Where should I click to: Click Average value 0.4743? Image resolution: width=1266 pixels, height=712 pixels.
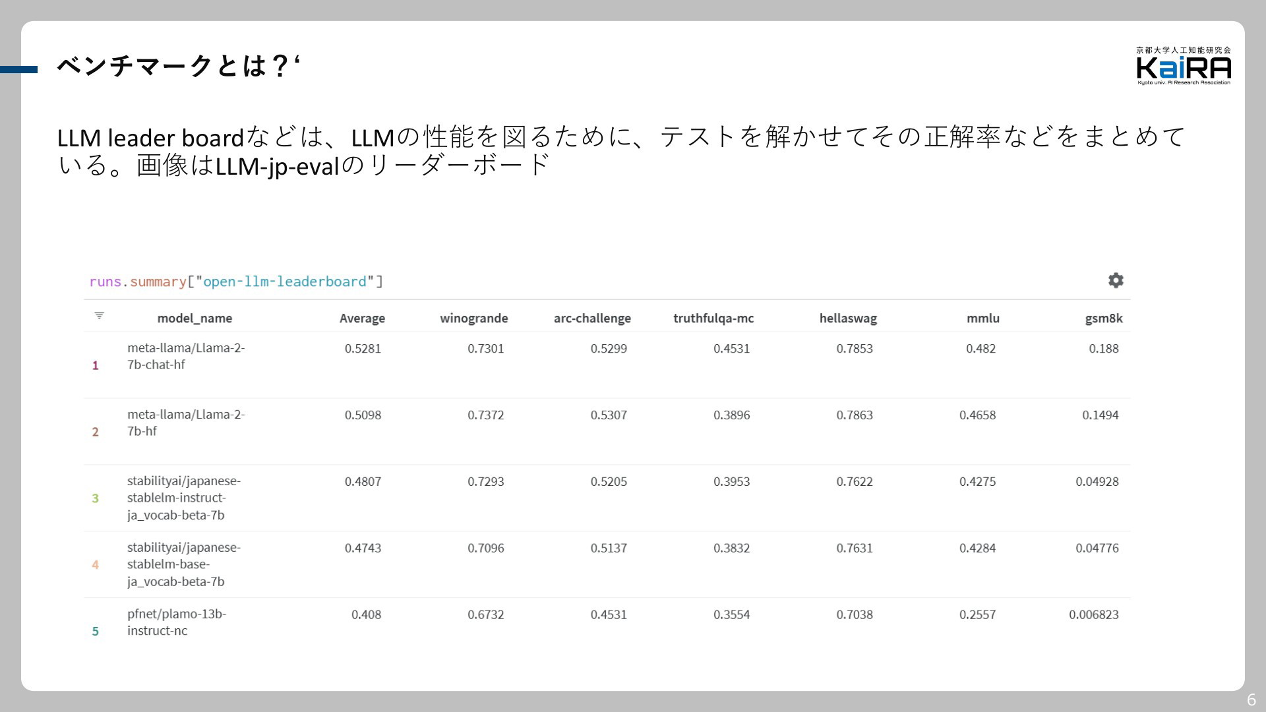[363, 549]
